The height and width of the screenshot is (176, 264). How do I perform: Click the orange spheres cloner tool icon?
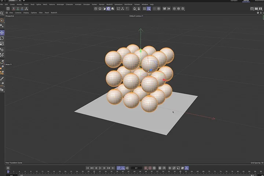pos(2,73)
